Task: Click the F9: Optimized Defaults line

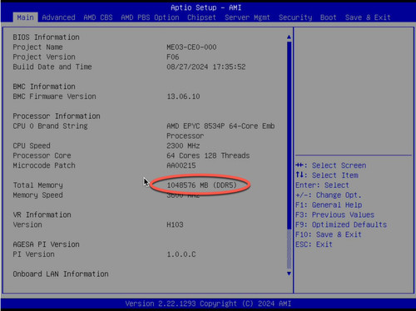Action: point(341,225)
